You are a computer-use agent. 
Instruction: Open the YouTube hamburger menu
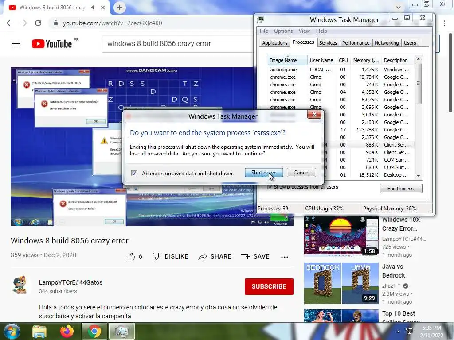[x=16, y=44]
